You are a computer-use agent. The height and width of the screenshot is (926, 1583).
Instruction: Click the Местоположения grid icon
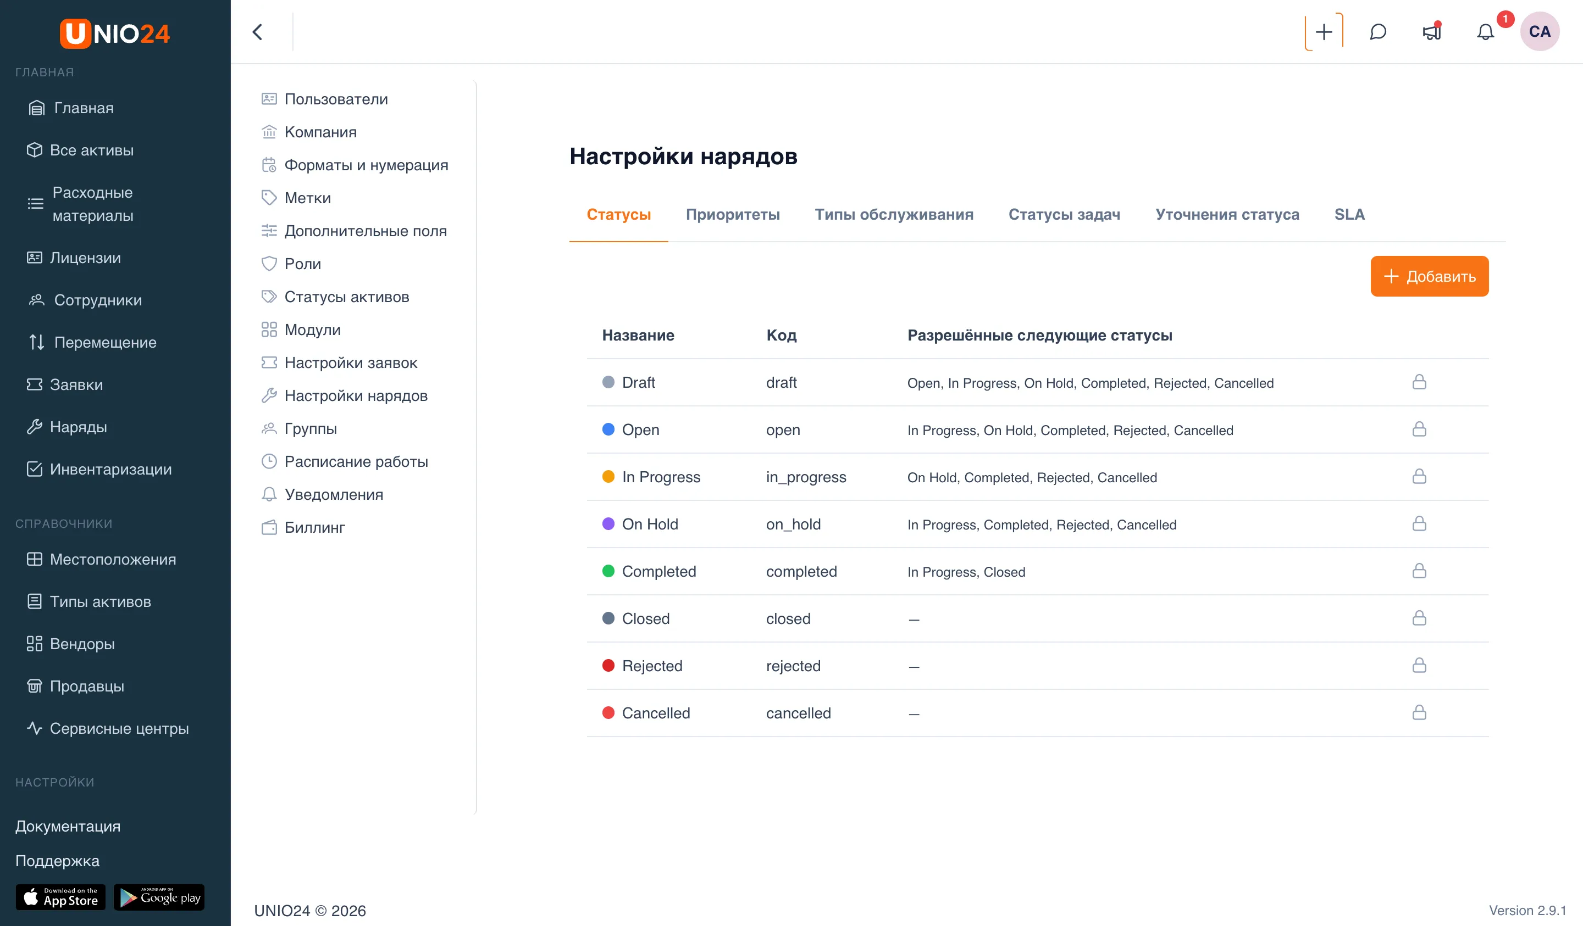[x=35, y=559]
